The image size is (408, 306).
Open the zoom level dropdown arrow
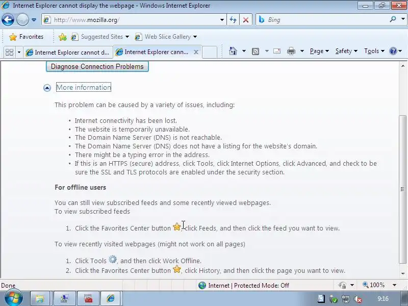(x=394, y=285)
